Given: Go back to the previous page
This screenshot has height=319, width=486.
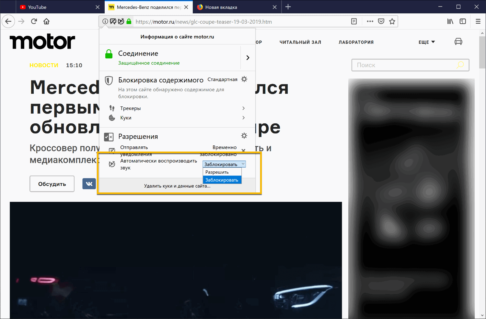Looking at the screenshot, I should [8, 21].
